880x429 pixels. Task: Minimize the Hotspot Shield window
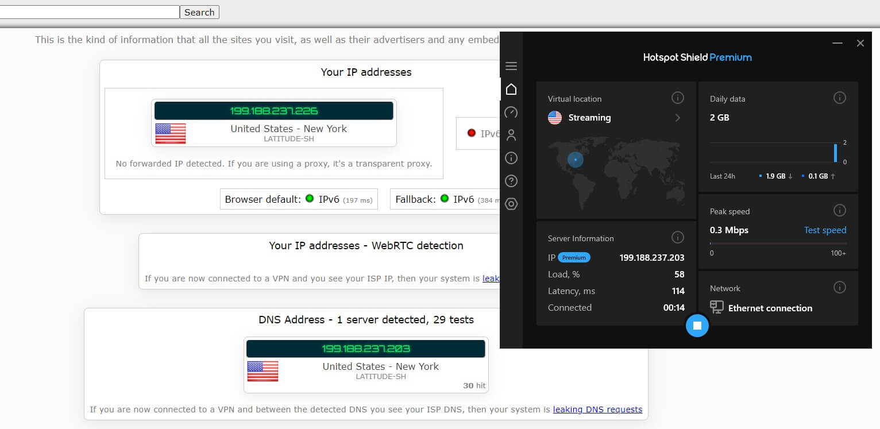point(837,43)
